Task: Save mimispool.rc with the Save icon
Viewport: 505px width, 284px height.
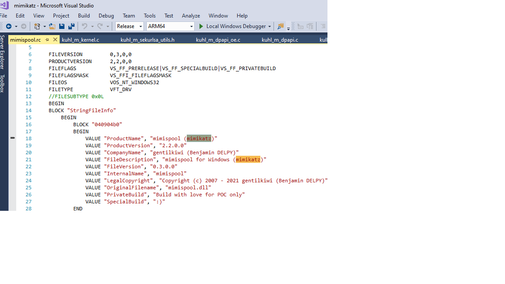Action: coord(62,26)
